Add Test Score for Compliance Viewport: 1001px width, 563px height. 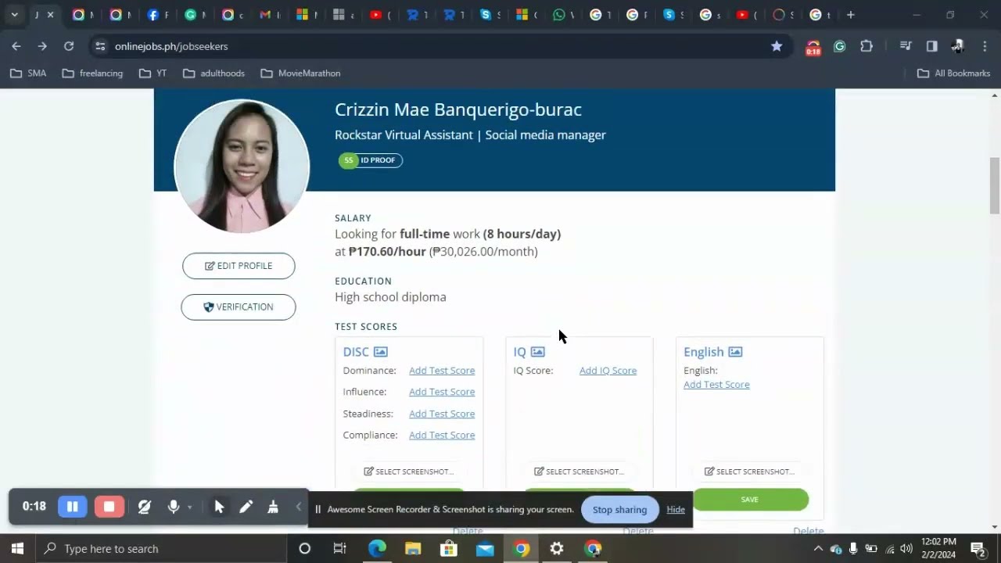[442, 435]
